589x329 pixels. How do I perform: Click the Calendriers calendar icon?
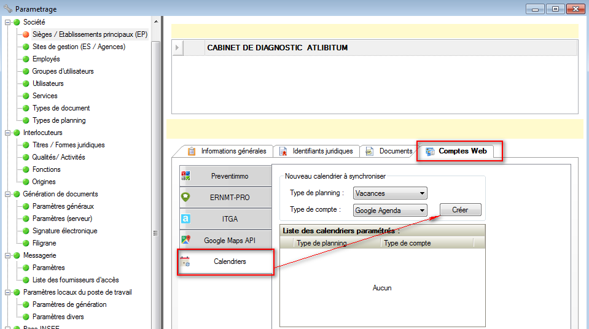tap(185, 261)
